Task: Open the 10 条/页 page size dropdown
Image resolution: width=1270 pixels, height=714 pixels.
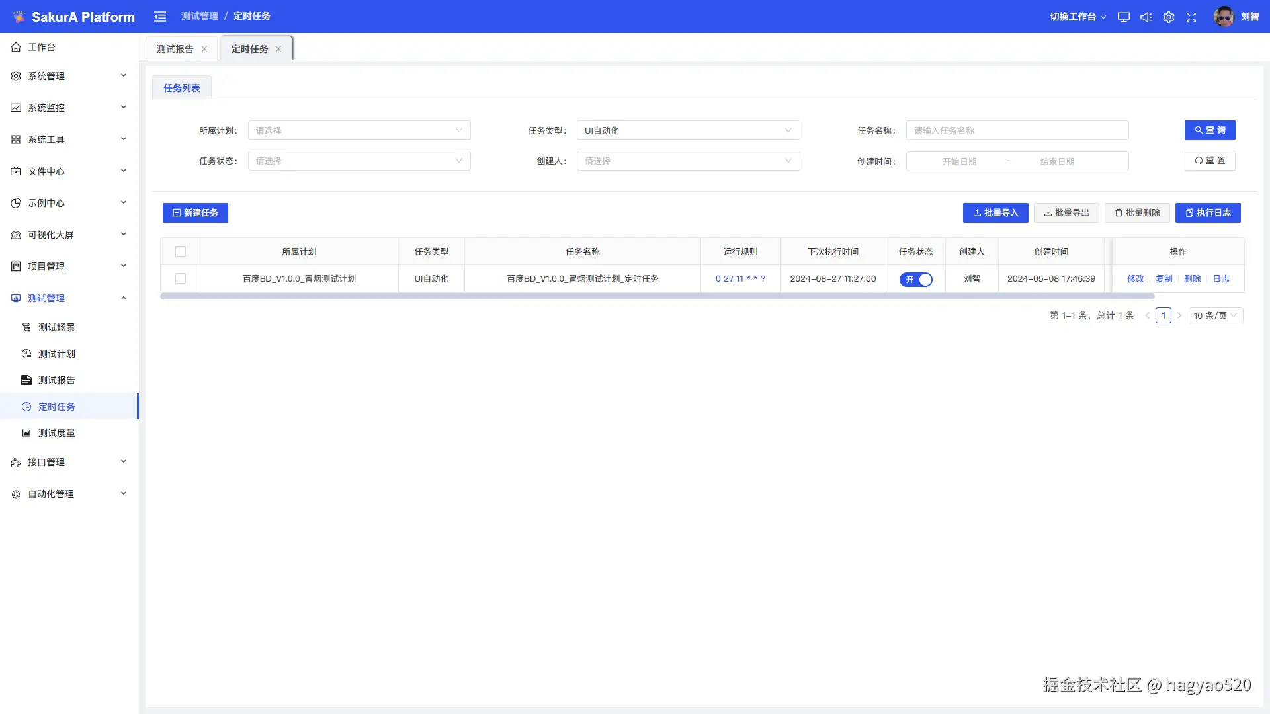Action: [1215, 315]
